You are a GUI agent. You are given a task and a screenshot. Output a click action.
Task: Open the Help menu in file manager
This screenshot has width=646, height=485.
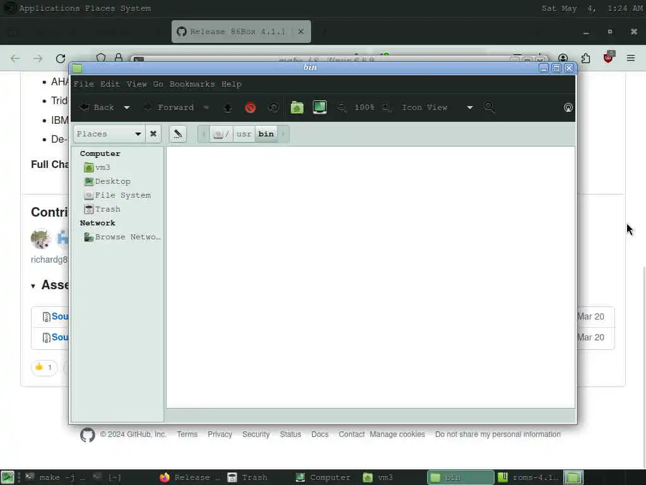232,84
